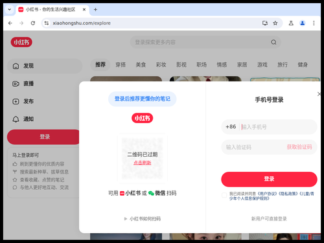Close the 小红书 browser tab
The width and height of the screenshot is (324, 243).
pyautogui.click(x=84, y=10)
